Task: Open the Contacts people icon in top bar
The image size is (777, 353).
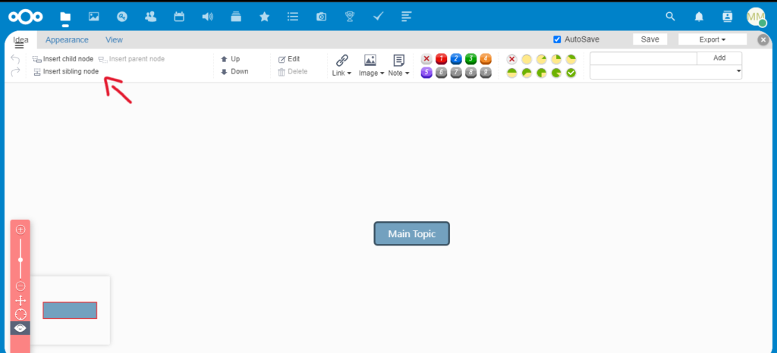Action: click(x=151, y=17)
